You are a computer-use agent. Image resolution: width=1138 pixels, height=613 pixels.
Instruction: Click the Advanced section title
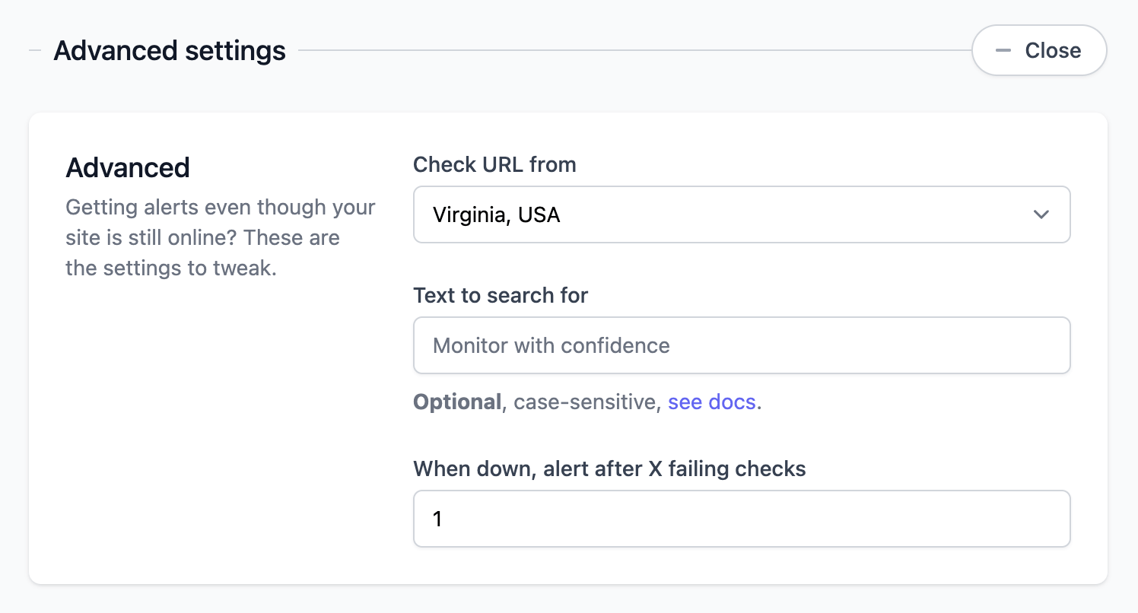click(x=128, y=167)
